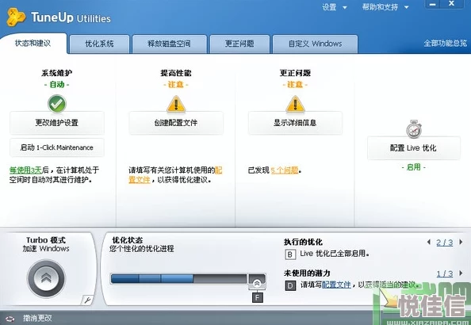Click the F marker below the progress bar

[258, 297]
